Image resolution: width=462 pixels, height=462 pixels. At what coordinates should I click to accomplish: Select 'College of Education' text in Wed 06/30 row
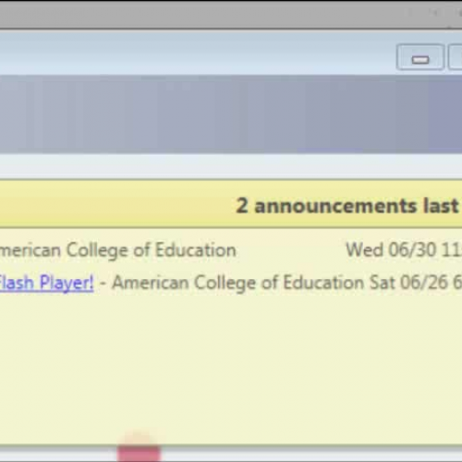click(152, 250)
